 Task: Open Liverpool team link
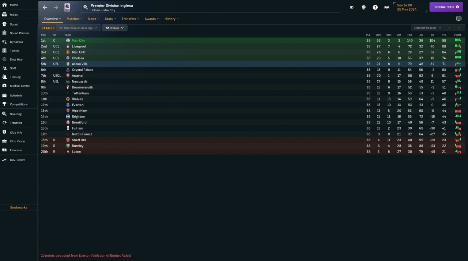coord(79,46)
